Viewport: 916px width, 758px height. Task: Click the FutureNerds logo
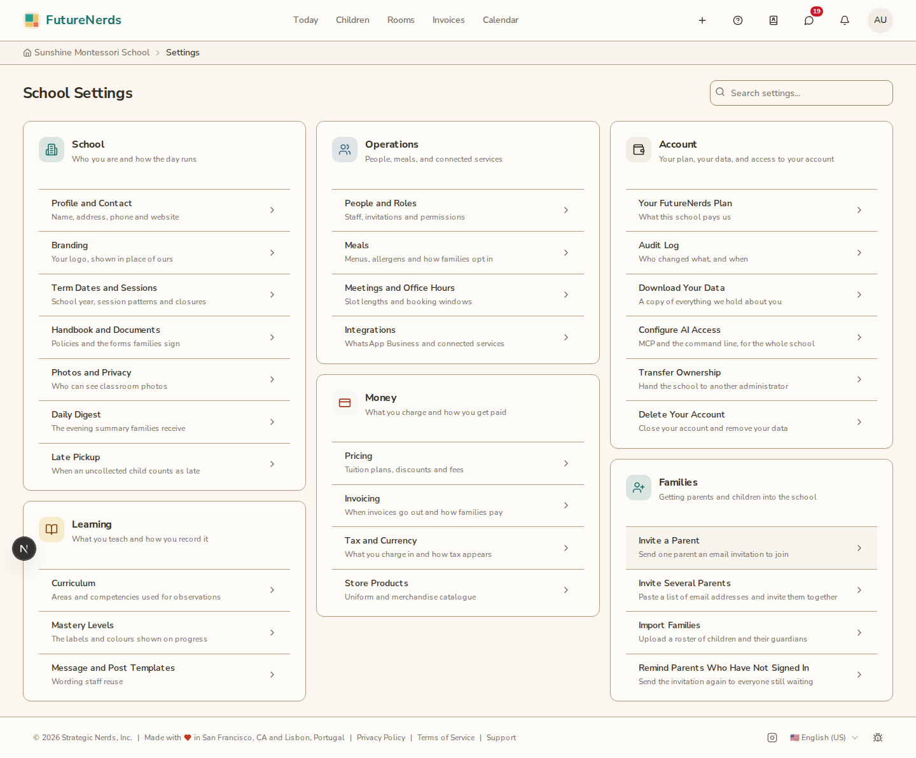(x=73, y=20)
